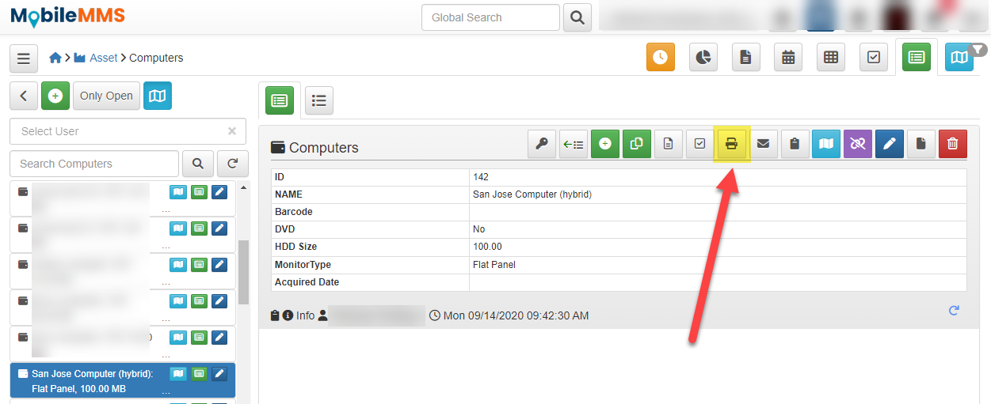The height and width of the screenshot is (404, 991).
Task: Click the Search Computers input field
Action: point(93,164)
